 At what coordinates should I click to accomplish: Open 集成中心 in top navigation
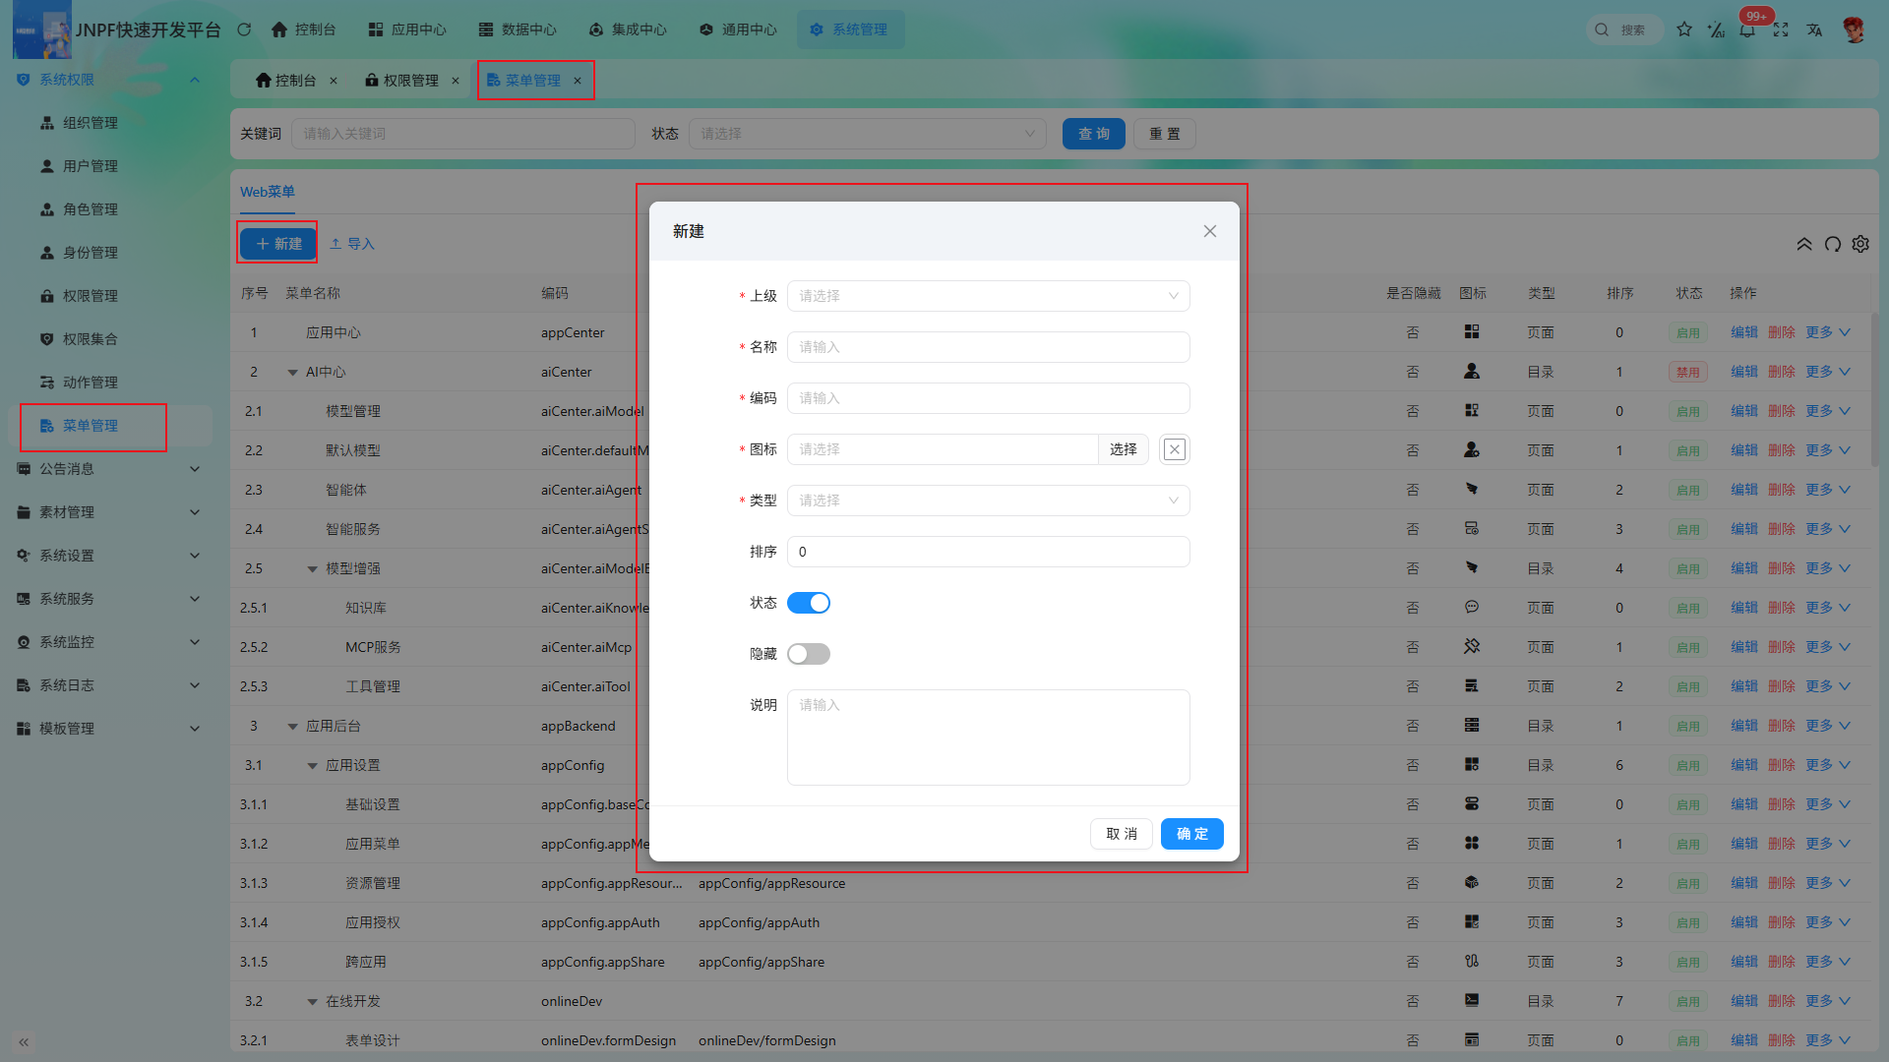pyautogui.click(x=628, y=29)
